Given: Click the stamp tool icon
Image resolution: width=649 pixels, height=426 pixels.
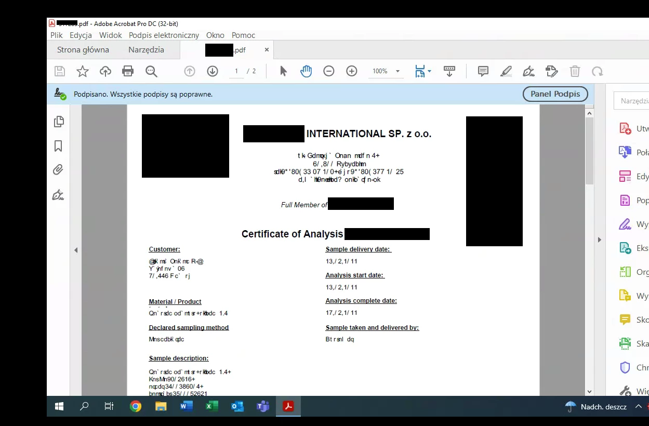Looking at the screenshot, I should tap(552, 71).
